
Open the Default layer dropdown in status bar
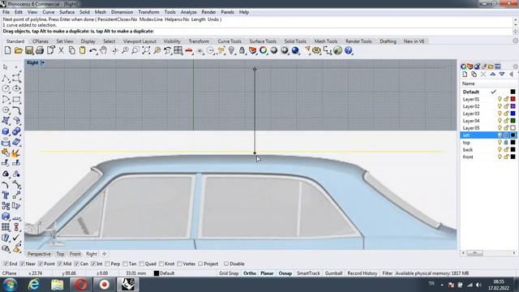[164, 273]
